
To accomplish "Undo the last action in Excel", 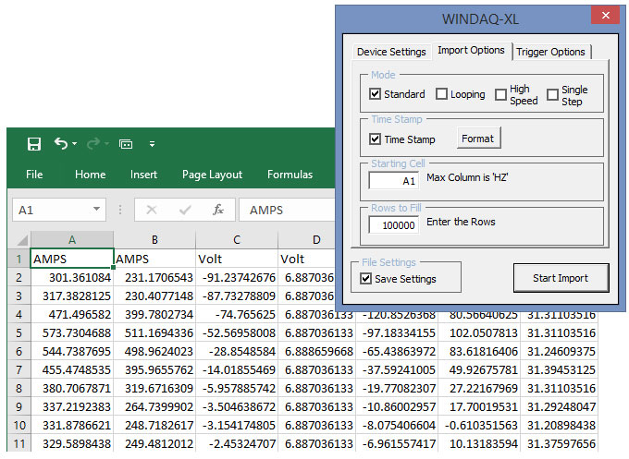I will [x=61, y=143].
